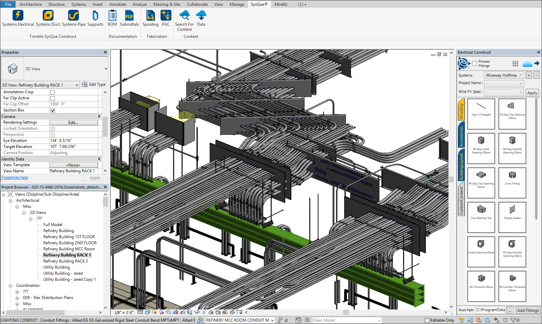Open the Submittals PDF tool
The width and height of the screenshot is (542, 324).
tap(129, 18)
